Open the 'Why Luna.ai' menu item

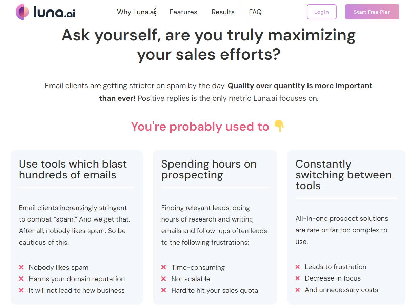[x=136, y=12]
